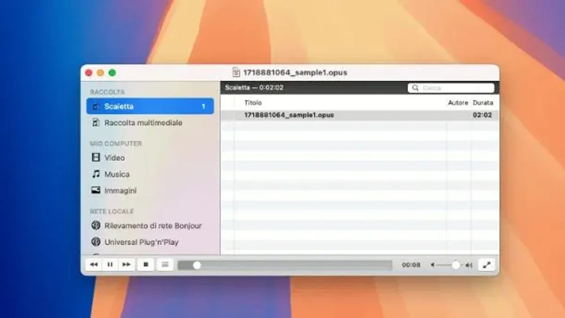
Task: Click the magnifier icon in search field
Action: click(415, 88)
